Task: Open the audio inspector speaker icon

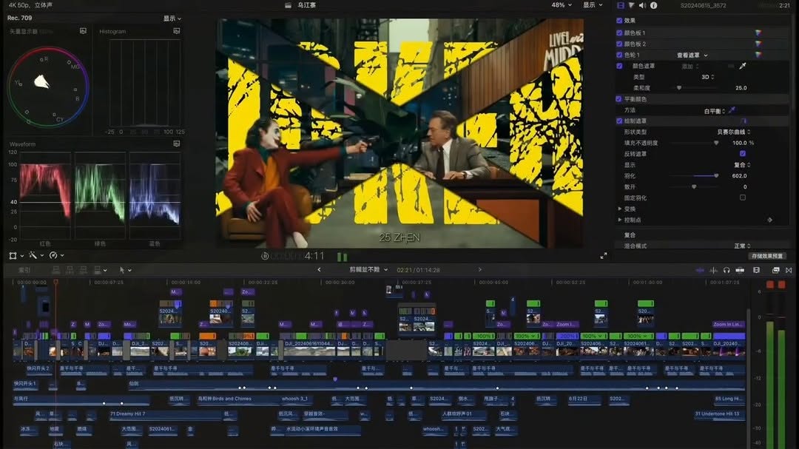Action: click(643, 5)
